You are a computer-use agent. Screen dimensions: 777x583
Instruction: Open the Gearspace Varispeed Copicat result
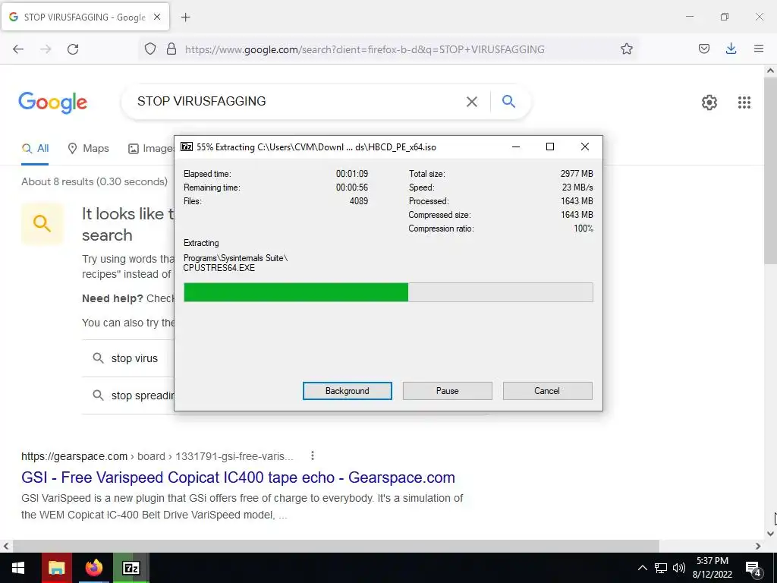point(238,477)
